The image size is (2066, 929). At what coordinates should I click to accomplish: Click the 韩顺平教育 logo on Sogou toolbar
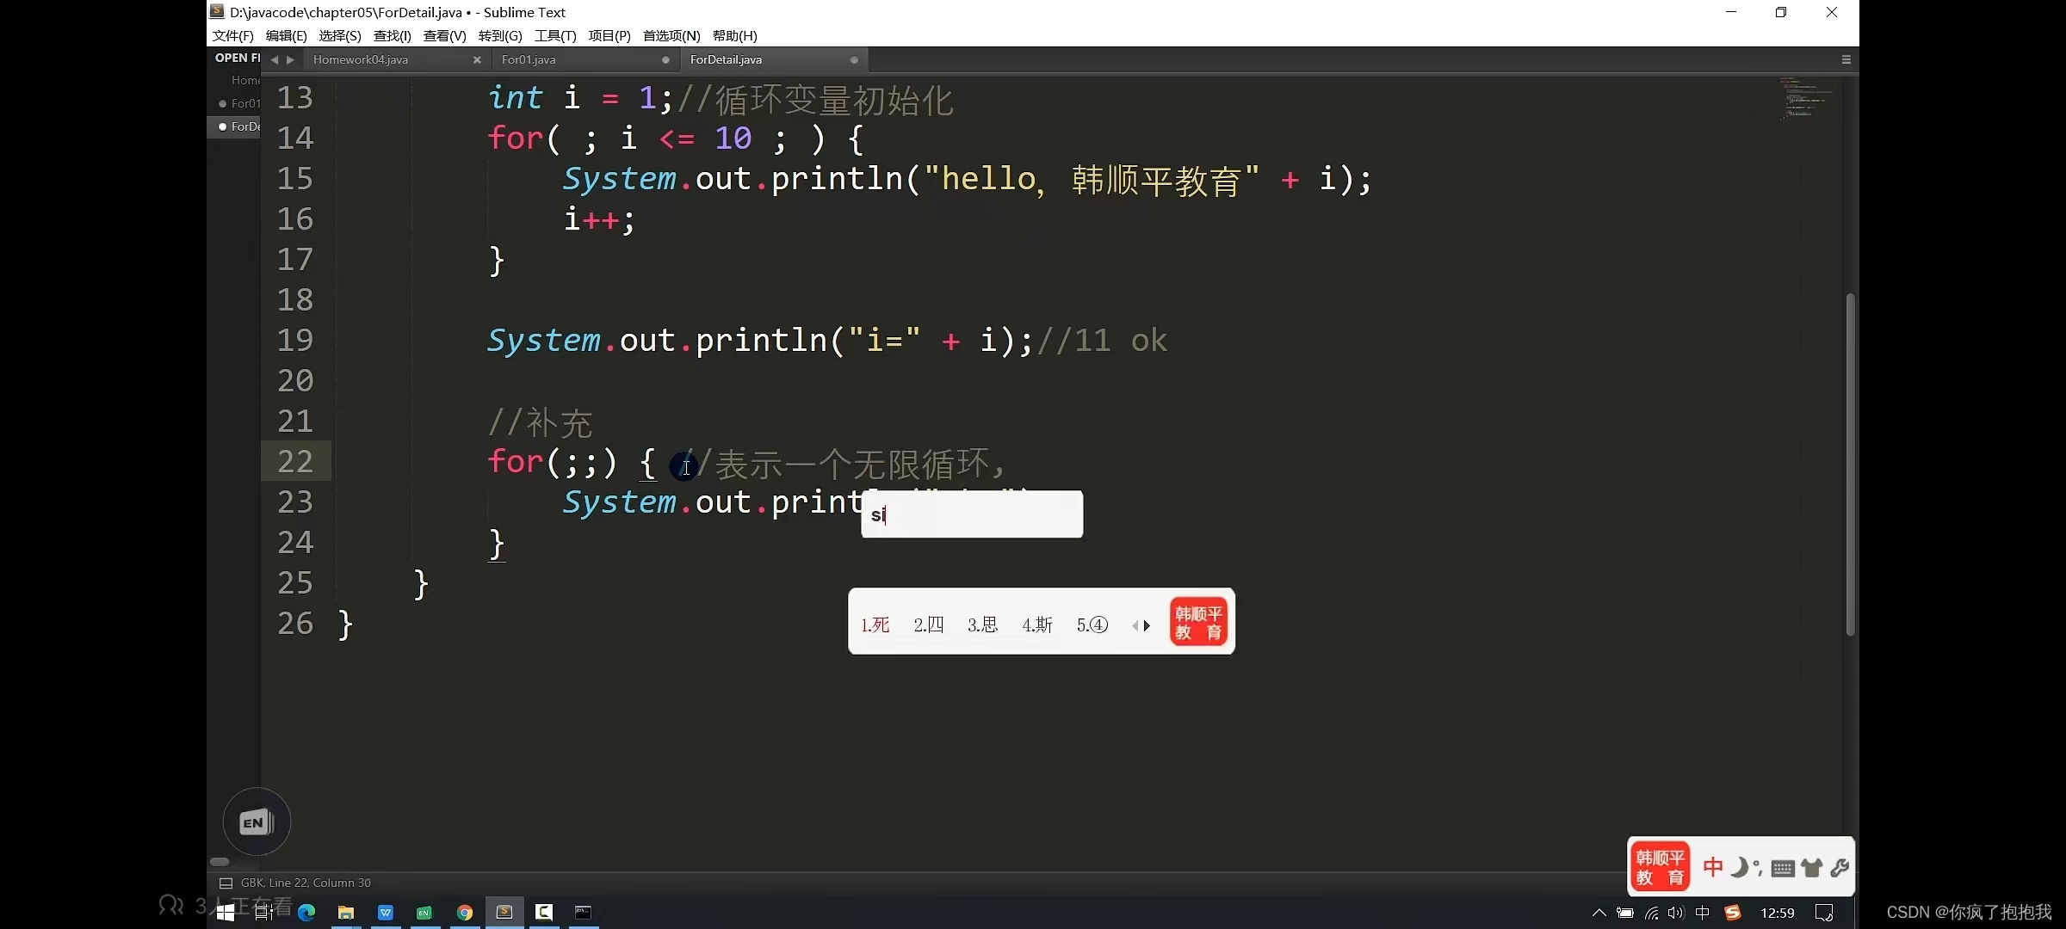point(1660,867)
